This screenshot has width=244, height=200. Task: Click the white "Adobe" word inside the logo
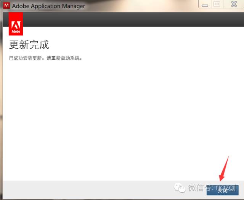pos(16,31)
